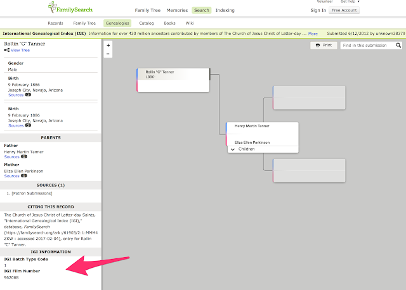Focus the Find in this submission field
The image size is (406, 290).
pos(368,46)
